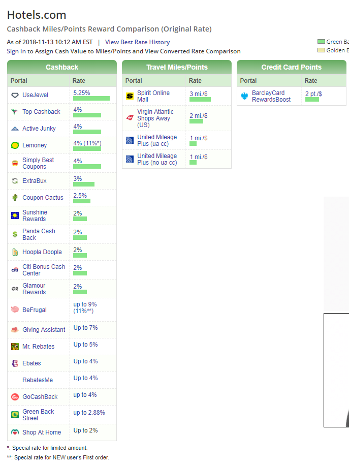Open the Spirit Online Mall link
This screenshot has height=465, width=349.
tap(153, 96)
